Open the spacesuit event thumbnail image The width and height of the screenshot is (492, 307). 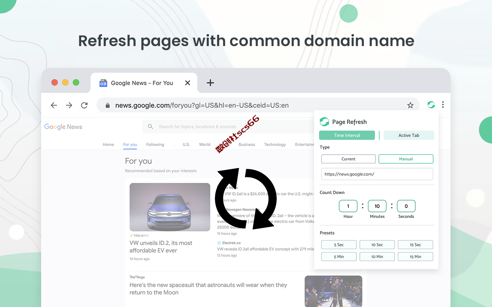tap(333, 291)
